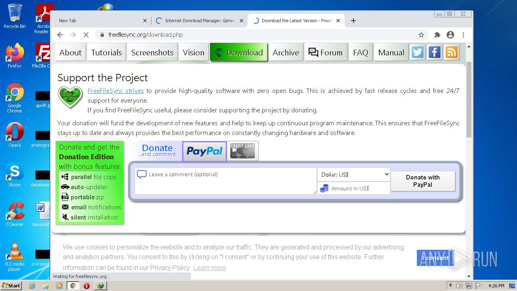This screenshot has height=291, width=517.
Task: Open Opera desktop shortcut
Action: (15, 135)
